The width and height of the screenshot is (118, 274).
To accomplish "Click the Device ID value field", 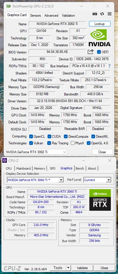I will tap(92, 59).
